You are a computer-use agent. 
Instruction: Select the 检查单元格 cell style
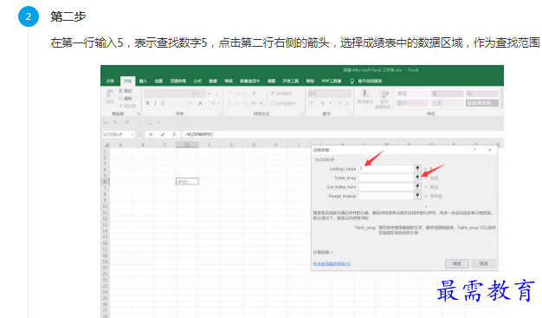482,103
